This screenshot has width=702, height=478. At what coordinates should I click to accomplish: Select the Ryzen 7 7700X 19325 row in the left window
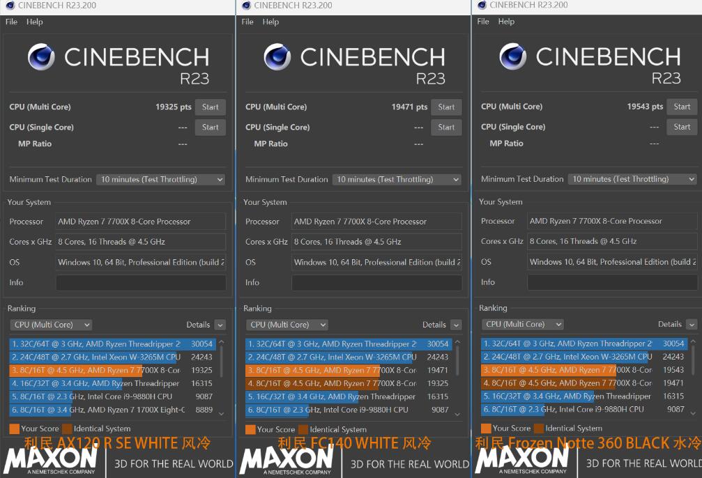pyautogui.click(x=112, y=370)
